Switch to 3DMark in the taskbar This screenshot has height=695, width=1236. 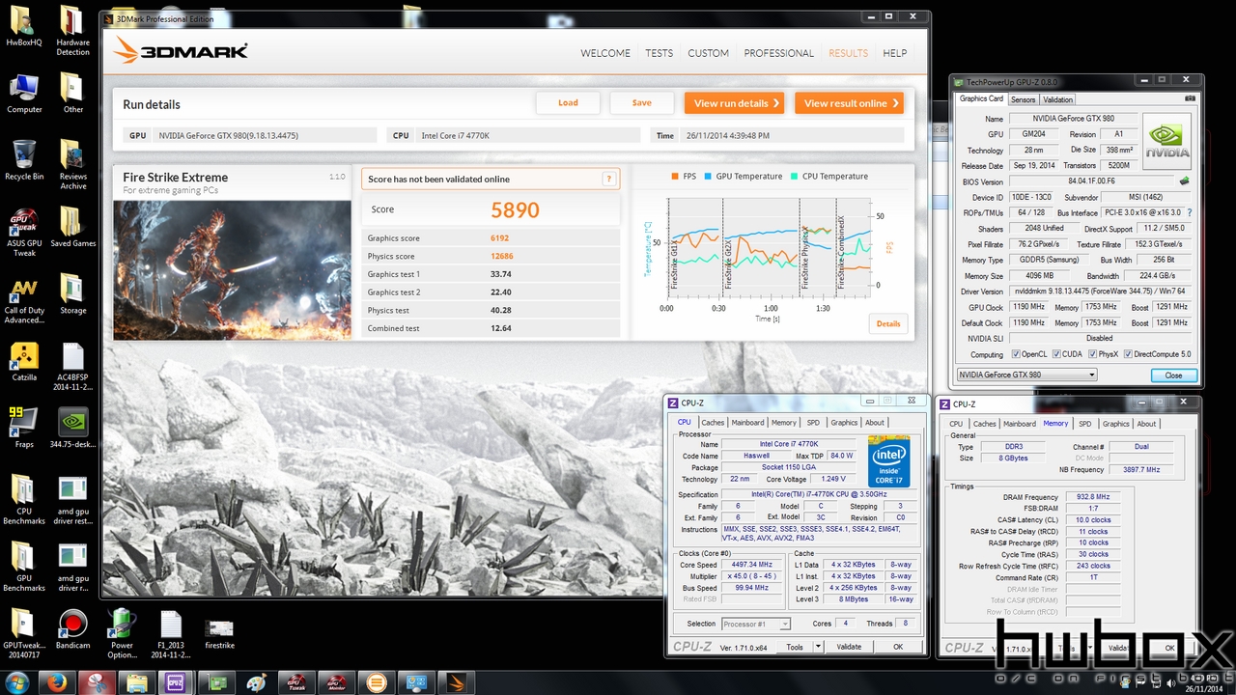click(458, 682)
